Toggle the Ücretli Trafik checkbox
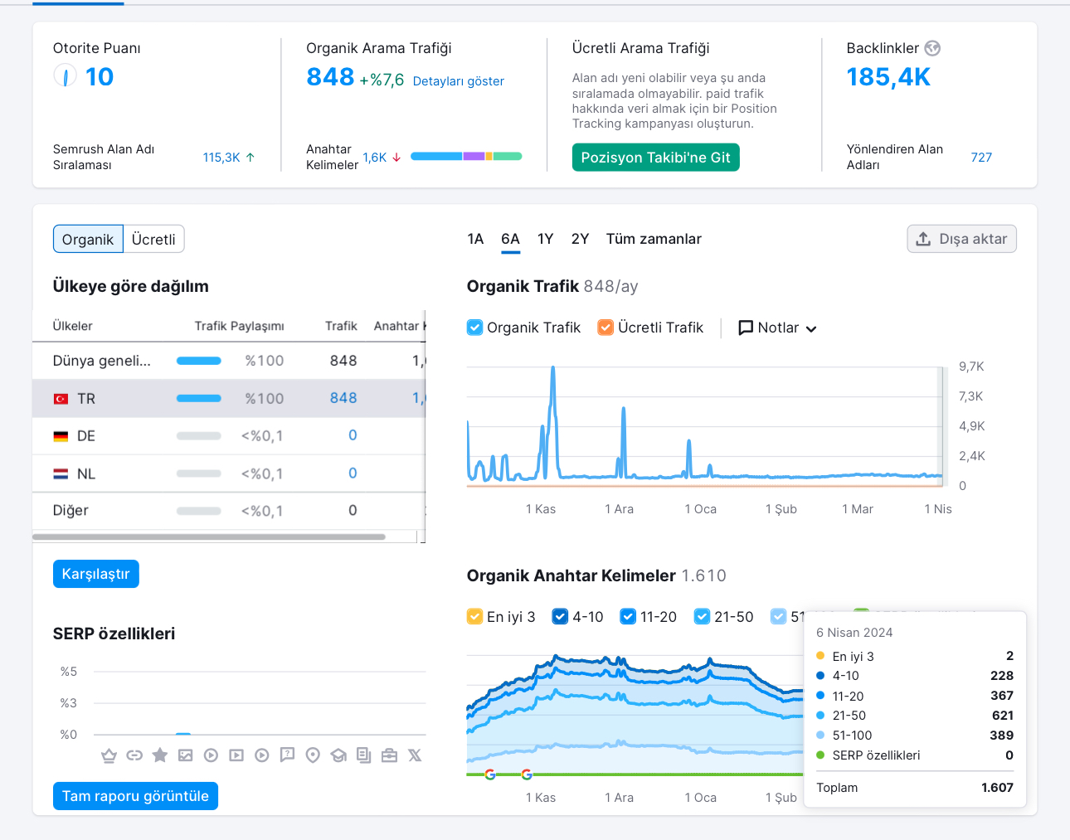The width and height of the screenshot is (1070, 840). click(x=606, y=328)
